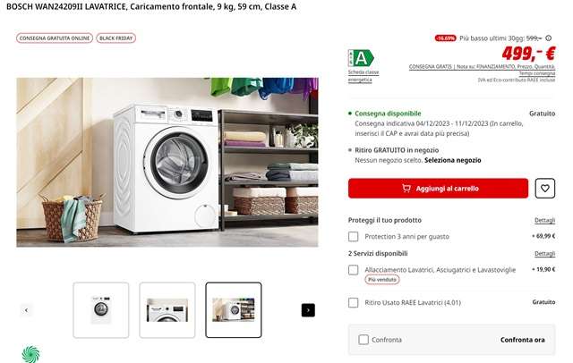Viewport: 573px width, 363px height.
Task: Click the -16.69% discount badge
Action: coord(446,38)
